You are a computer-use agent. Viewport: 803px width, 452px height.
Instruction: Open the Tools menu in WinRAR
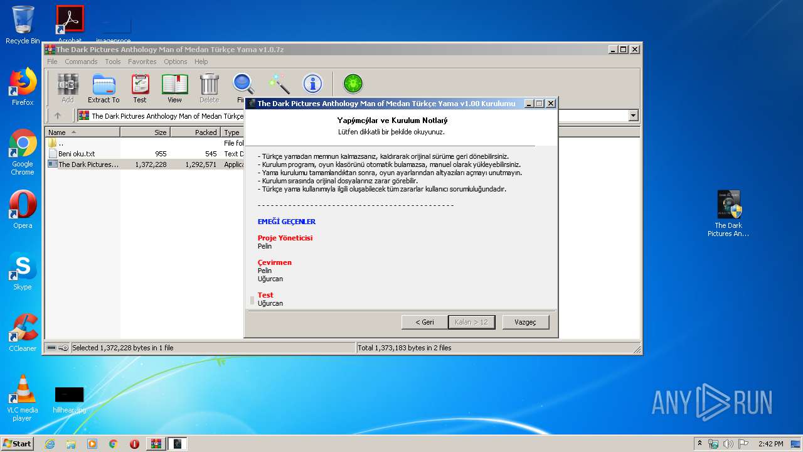tap(113, 62)
